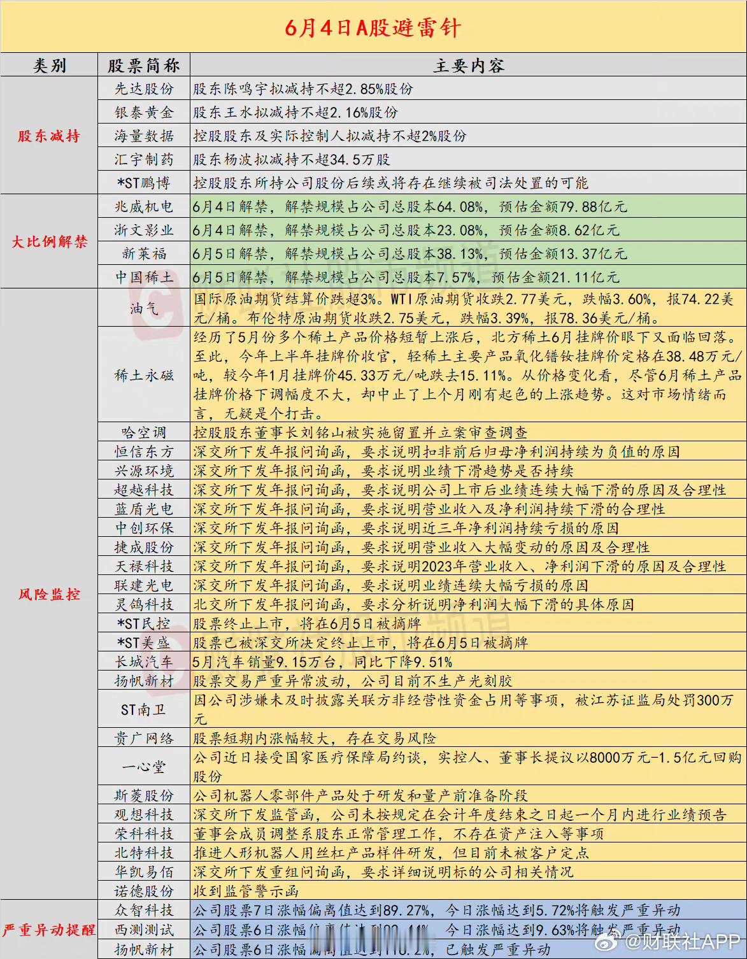747x959 pixels.
Task: Click the 大比例解禁 category cell
Action: pyautogui.click(x=49, y=241)
